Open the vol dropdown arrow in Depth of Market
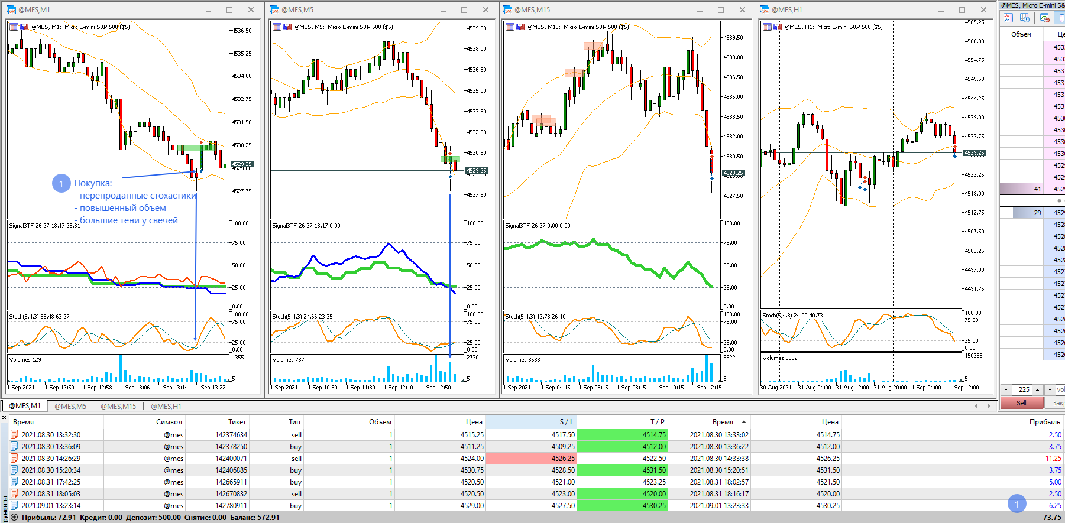This screenshot has height=523, width=1065. pyautogui.click(x=1050, y=389)
